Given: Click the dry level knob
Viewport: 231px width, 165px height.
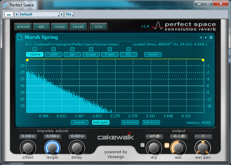Looking at the screenshot, I should pyautogui.click(x=154, y=148).
